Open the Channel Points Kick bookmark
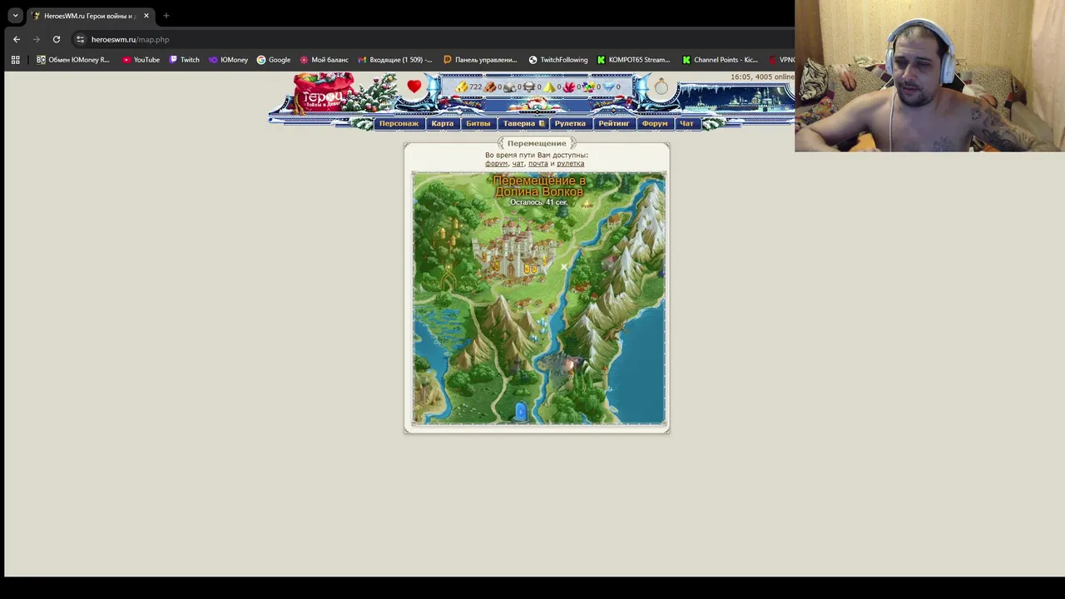The image size is (1065, 599). click(x=720, y=60)
